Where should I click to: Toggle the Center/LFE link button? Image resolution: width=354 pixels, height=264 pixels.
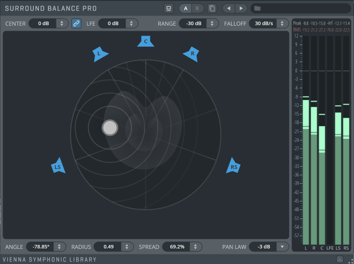click(x=76, y=24)
